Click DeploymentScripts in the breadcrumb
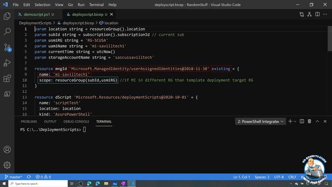 [35, 23]
